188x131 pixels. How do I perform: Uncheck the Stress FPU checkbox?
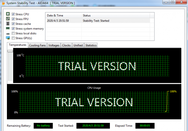[13, 19]
